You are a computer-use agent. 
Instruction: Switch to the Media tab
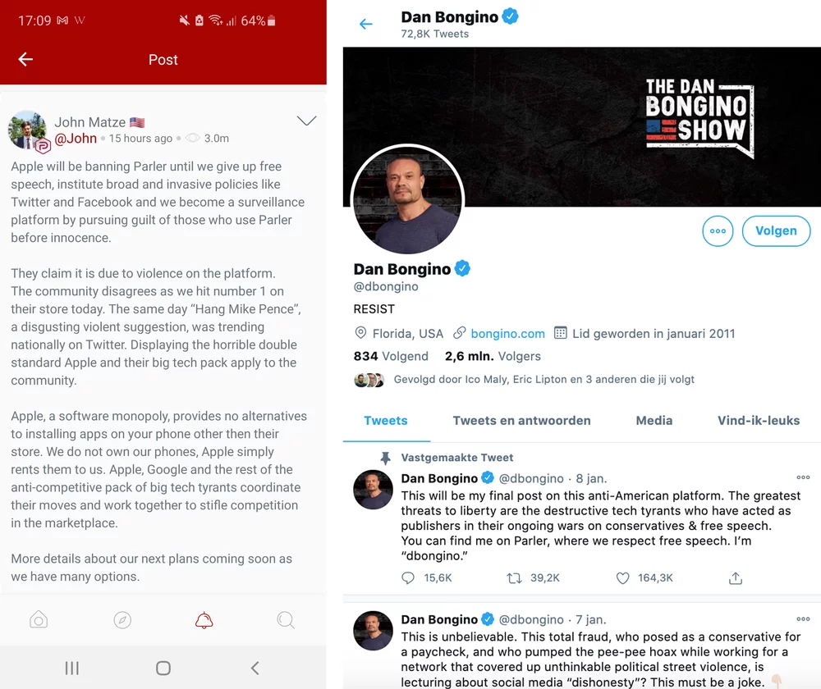[654, 421]
